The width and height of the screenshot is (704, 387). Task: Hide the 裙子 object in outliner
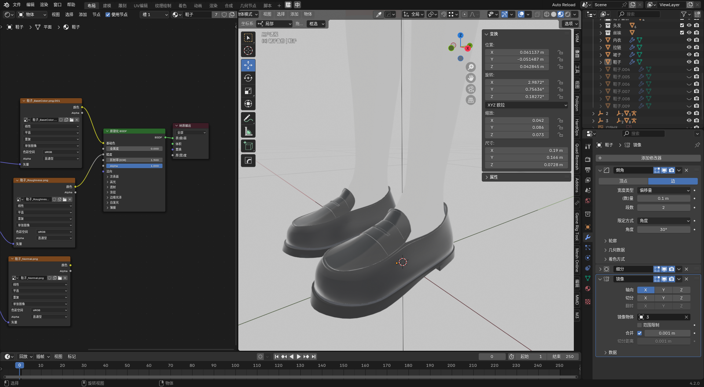(689, 55)
